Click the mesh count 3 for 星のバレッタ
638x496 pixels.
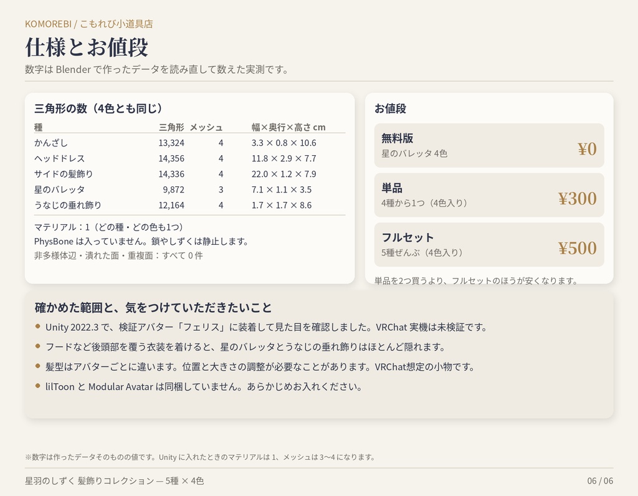click(221, 189)
